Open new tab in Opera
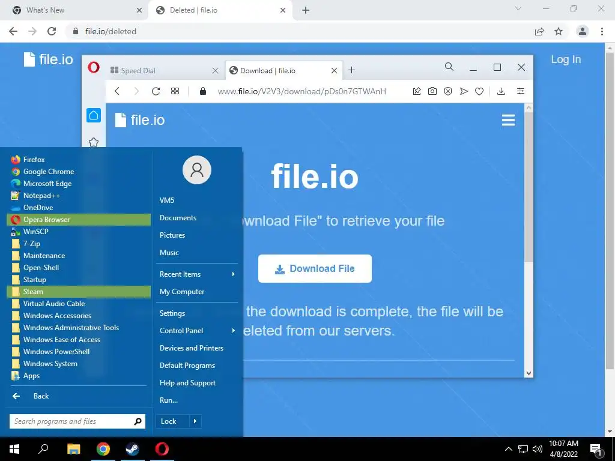This screenshot has height=461, width=615. tap(351, 70)
